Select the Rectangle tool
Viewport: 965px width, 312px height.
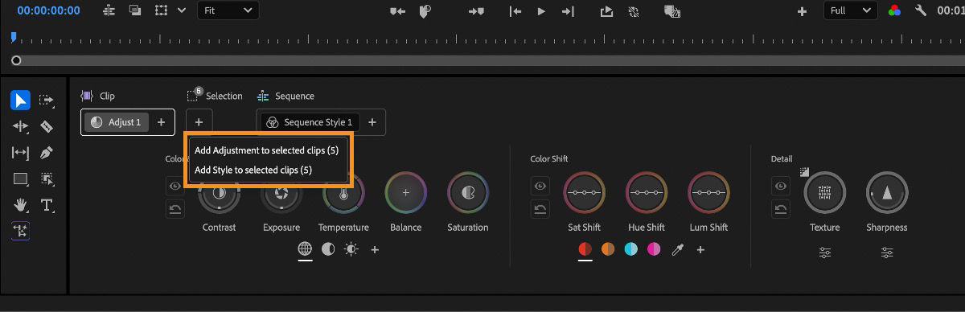click(21, 179)
